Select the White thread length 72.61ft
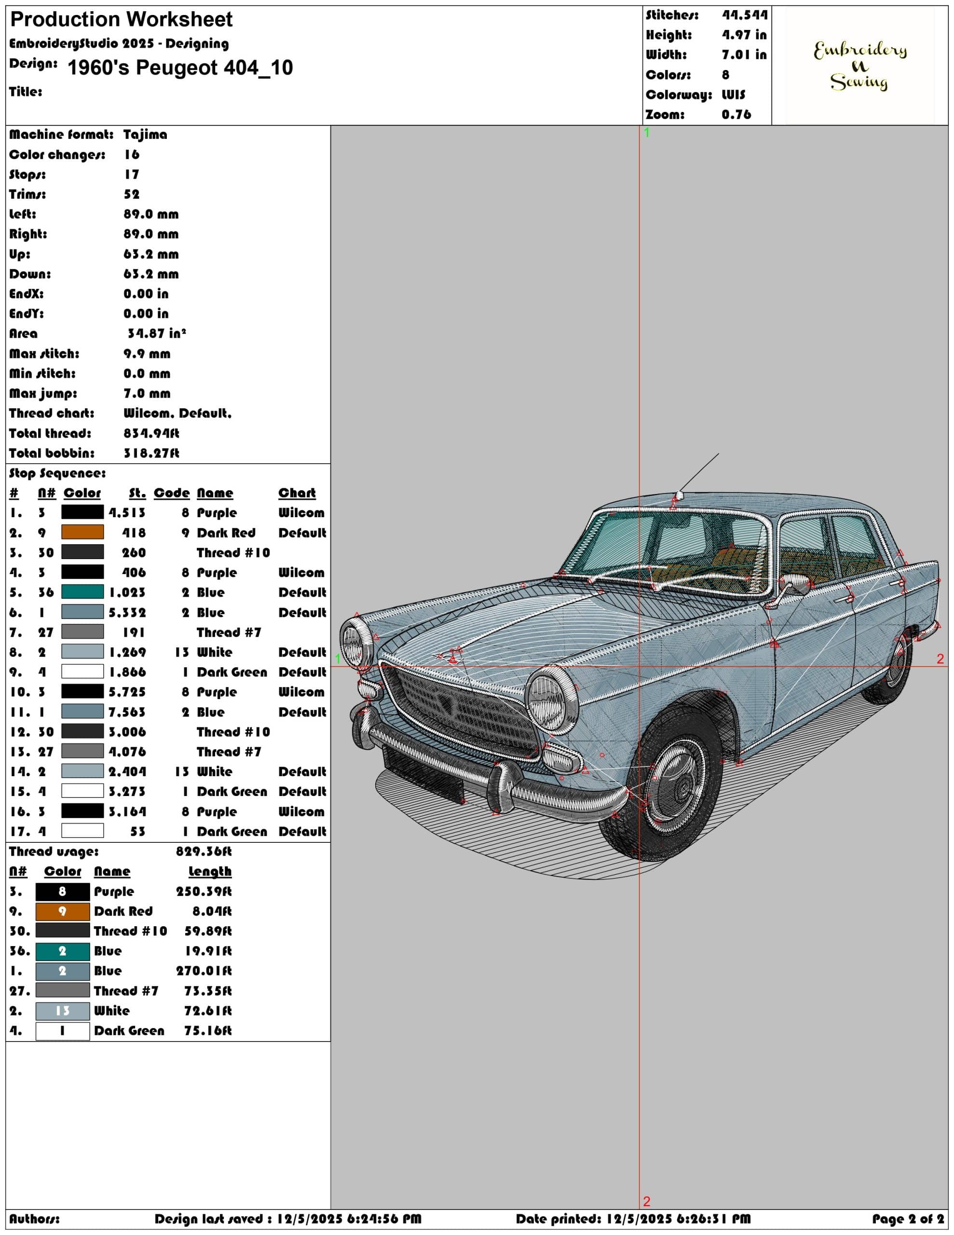954x1235 pixels. [208, 1011]
